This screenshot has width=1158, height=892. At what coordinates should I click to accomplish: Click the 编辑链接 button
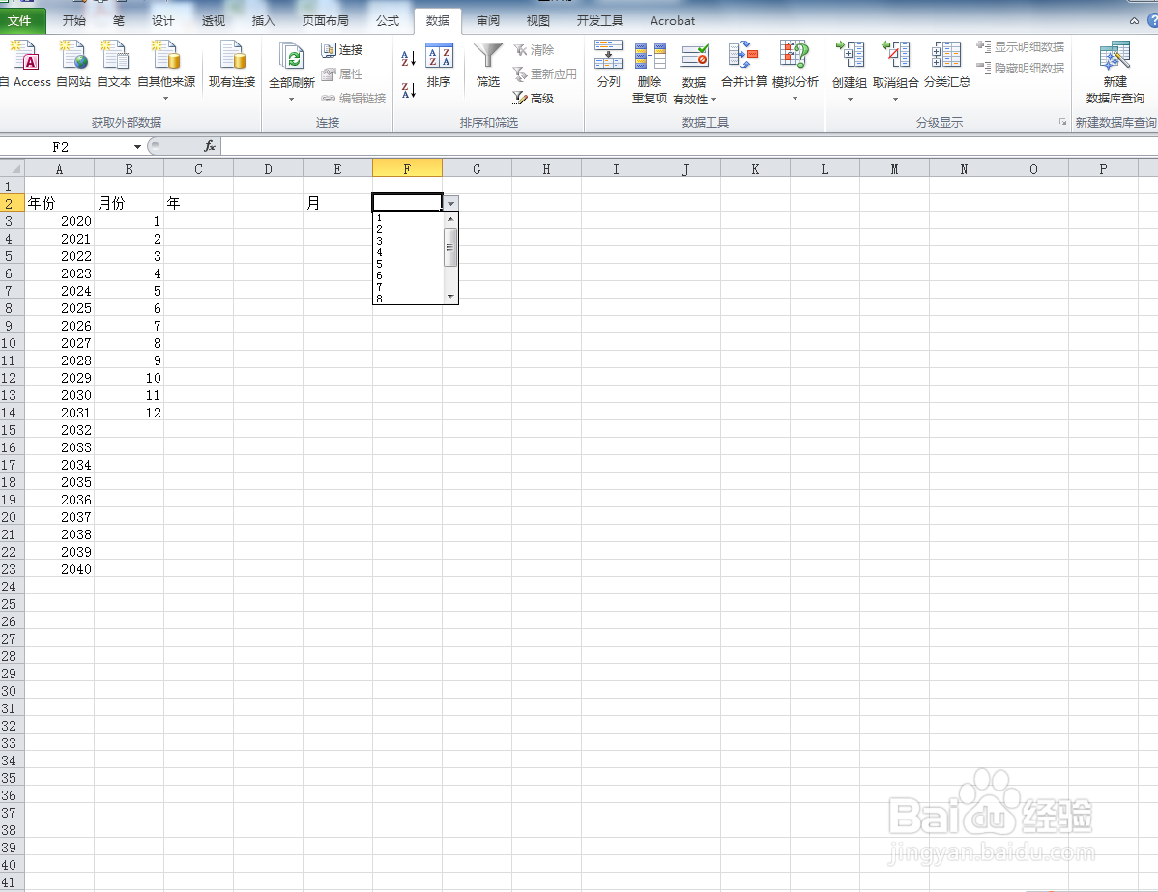(x=353, y=99)
